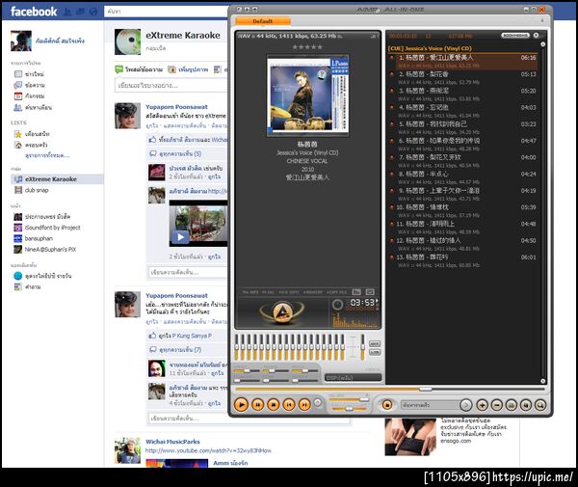Click the five-star rating row
Screen dimensions: 578x487
[307, 47]
